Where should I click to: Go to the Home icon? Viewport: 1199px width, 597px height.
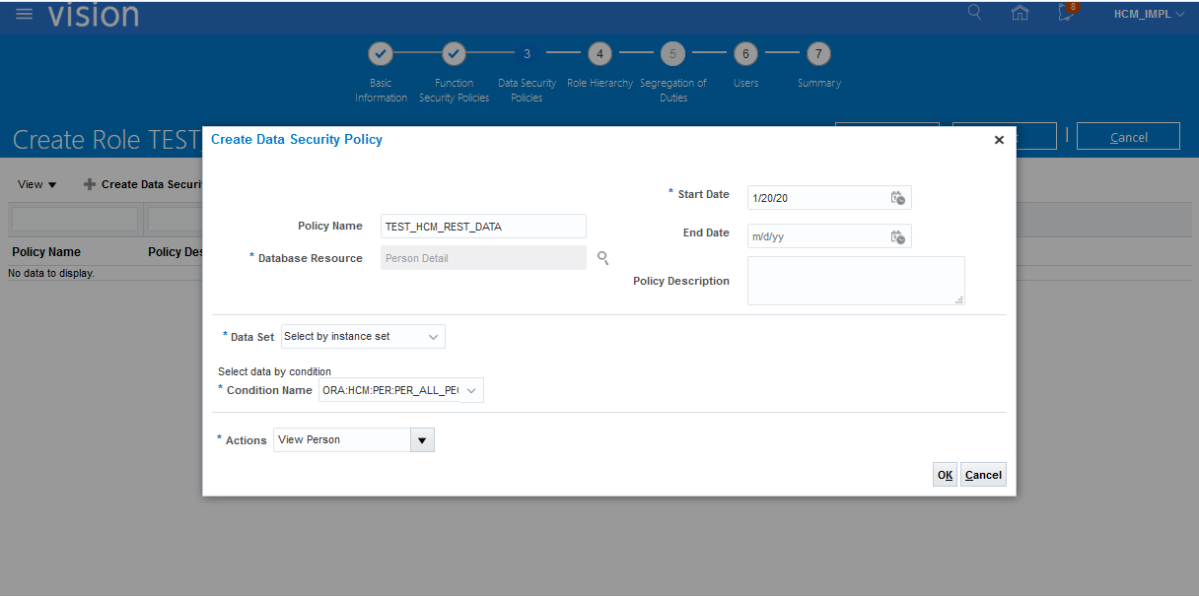[1020, 13]
